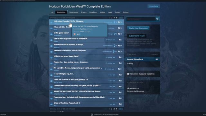Open 'We want Bloodborne' topic
This screenshot has height=116, width=206.
coord(78,68)
